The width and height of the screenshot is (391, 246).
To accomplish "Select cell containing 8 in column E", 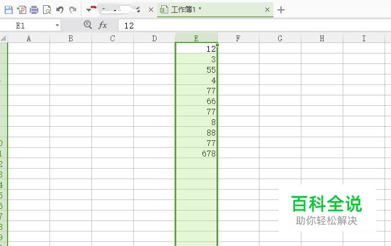I will (197, 122).
